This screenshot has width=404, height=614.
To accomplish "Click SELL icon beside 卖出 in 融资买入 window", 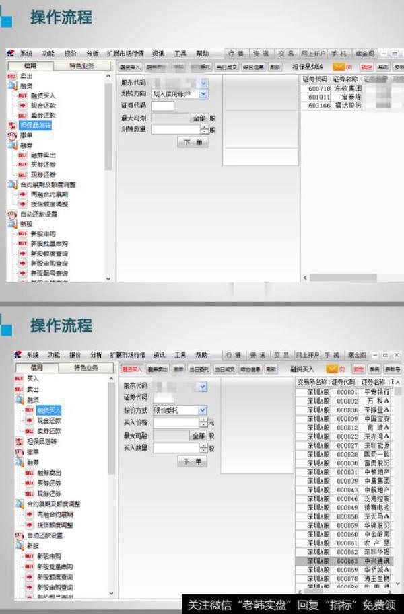I will [19, 389].
